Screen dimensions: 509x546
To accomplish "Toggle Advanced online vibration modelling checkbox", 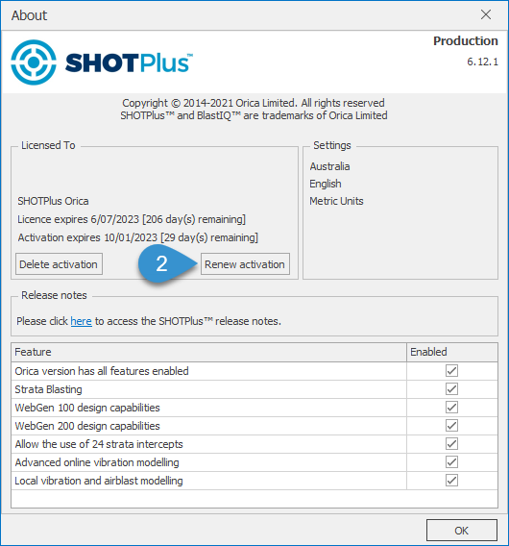I will coord(451,462).
